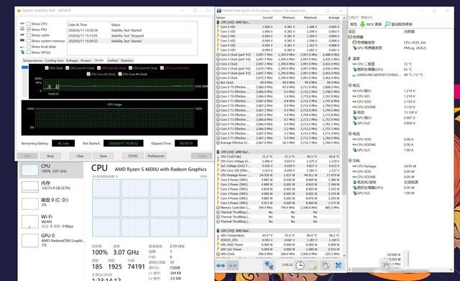Click the icon beside CPU Package power row
460x281 pixels.
(354, 166)
